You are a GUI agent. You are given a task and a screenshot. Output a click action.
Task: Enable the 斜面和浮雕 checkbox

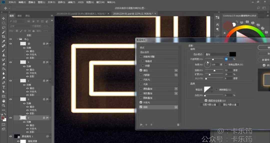click(141, 57)
